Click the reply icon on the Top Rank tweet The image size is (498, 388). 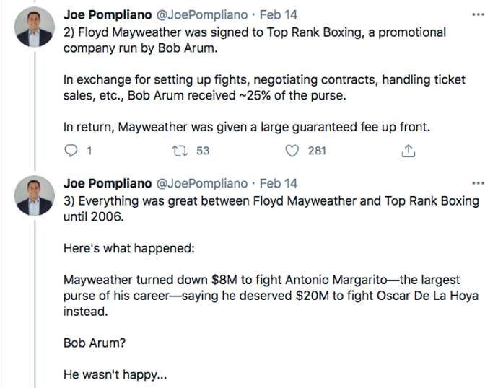(x=71, y=151)
